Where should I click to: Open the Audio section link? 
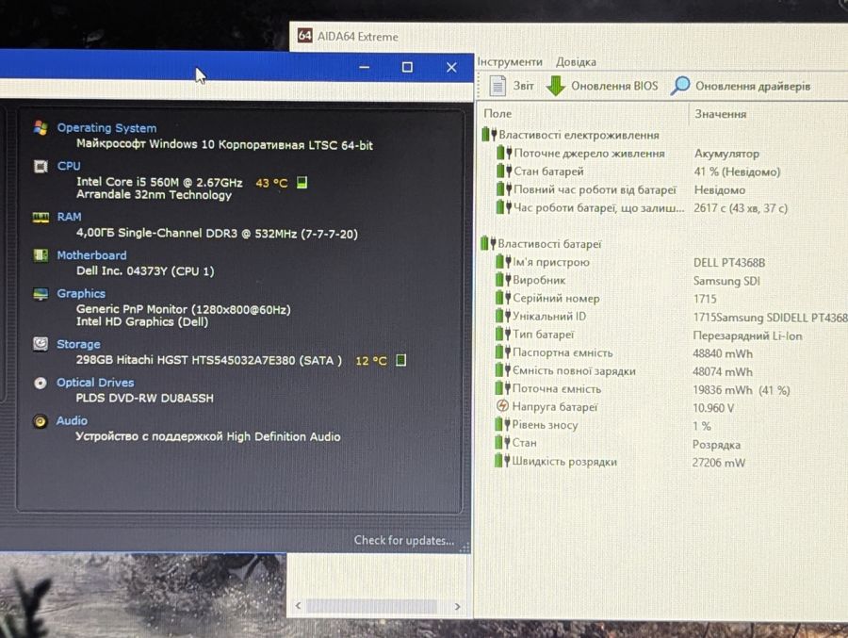click(72, 420)
